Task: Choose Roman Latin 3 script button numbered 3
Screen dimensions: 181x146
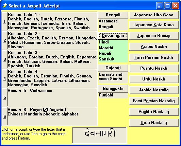Action: coord(5,59)
